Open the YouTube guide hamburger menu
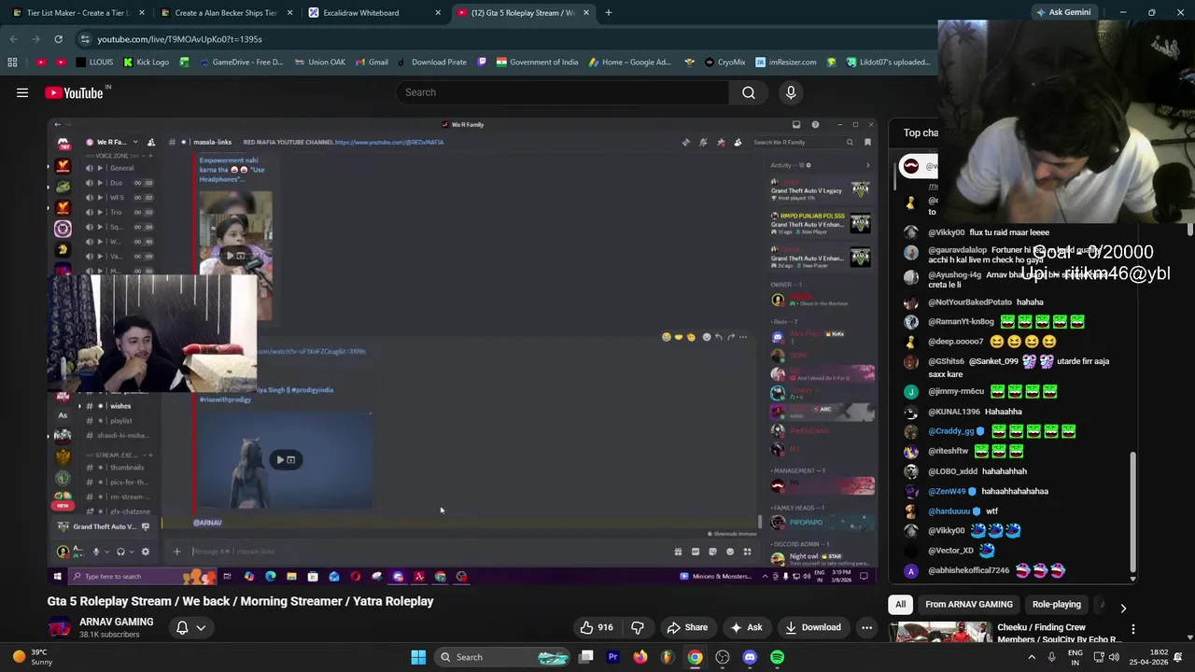Viewport: 1195px width, 672px height. click(x=22, y=92)
